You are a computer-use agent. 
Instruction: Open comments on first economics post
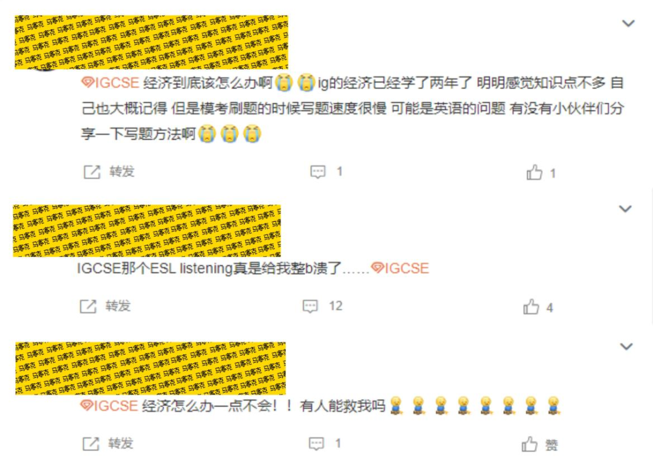(318, 172)
